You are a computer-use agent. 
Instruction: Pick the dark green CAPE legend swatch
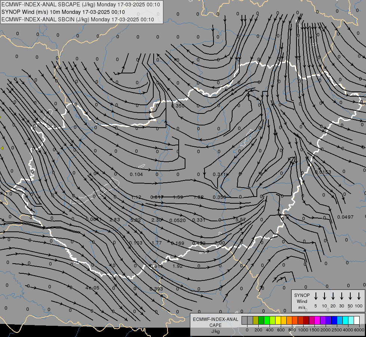(x=261, y=320)
